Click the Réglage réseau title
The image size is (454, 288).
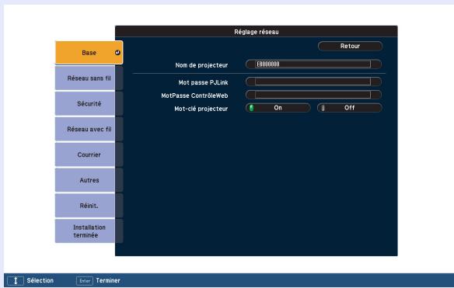[257, 32]
